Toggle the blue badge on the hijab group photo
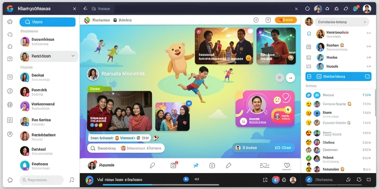379x189 pixels. click(188, 103)
